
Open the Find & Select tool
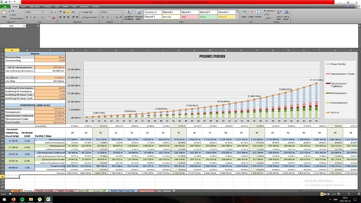[286, 15]
